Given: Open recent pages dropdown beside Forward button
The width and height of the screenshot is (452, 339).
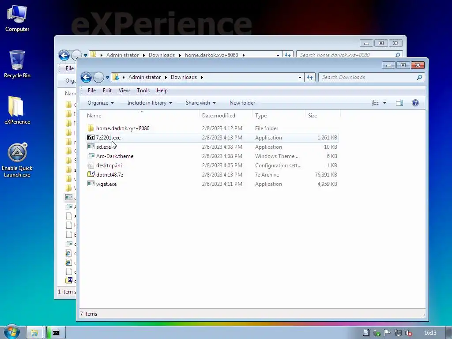Looking at the screenshot, I should [x=107, y=78].
